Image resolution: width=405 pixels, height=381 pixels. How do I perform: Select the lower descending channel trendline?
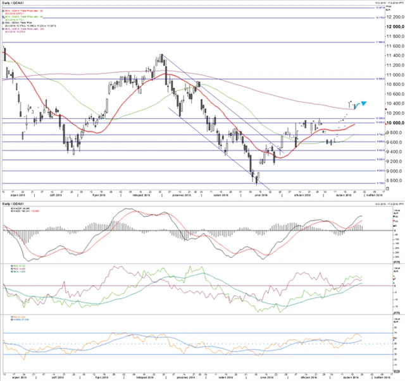[219, 148]
